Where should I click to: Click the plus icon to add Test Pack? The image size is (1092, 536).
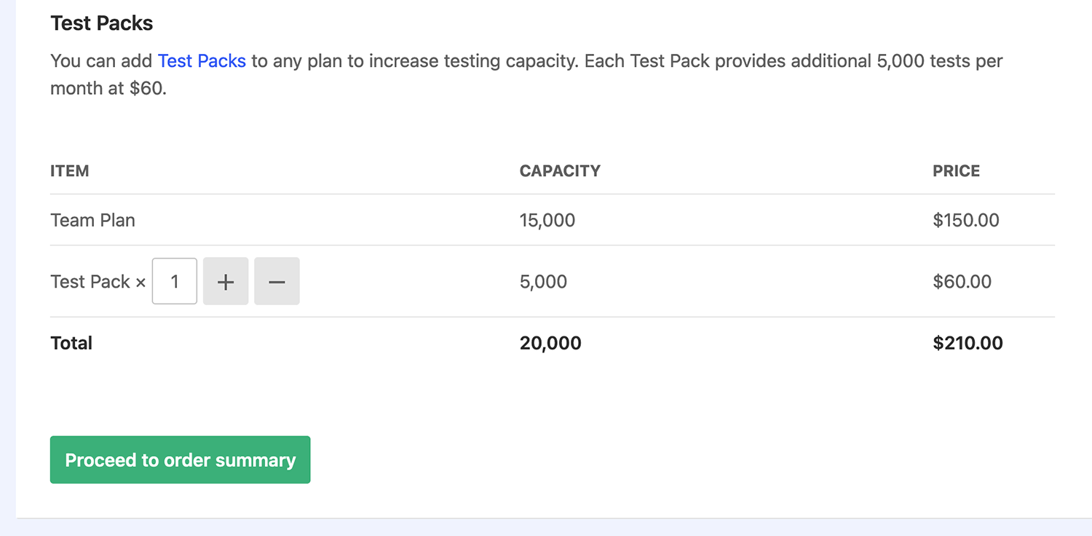(x=226, y=281)
